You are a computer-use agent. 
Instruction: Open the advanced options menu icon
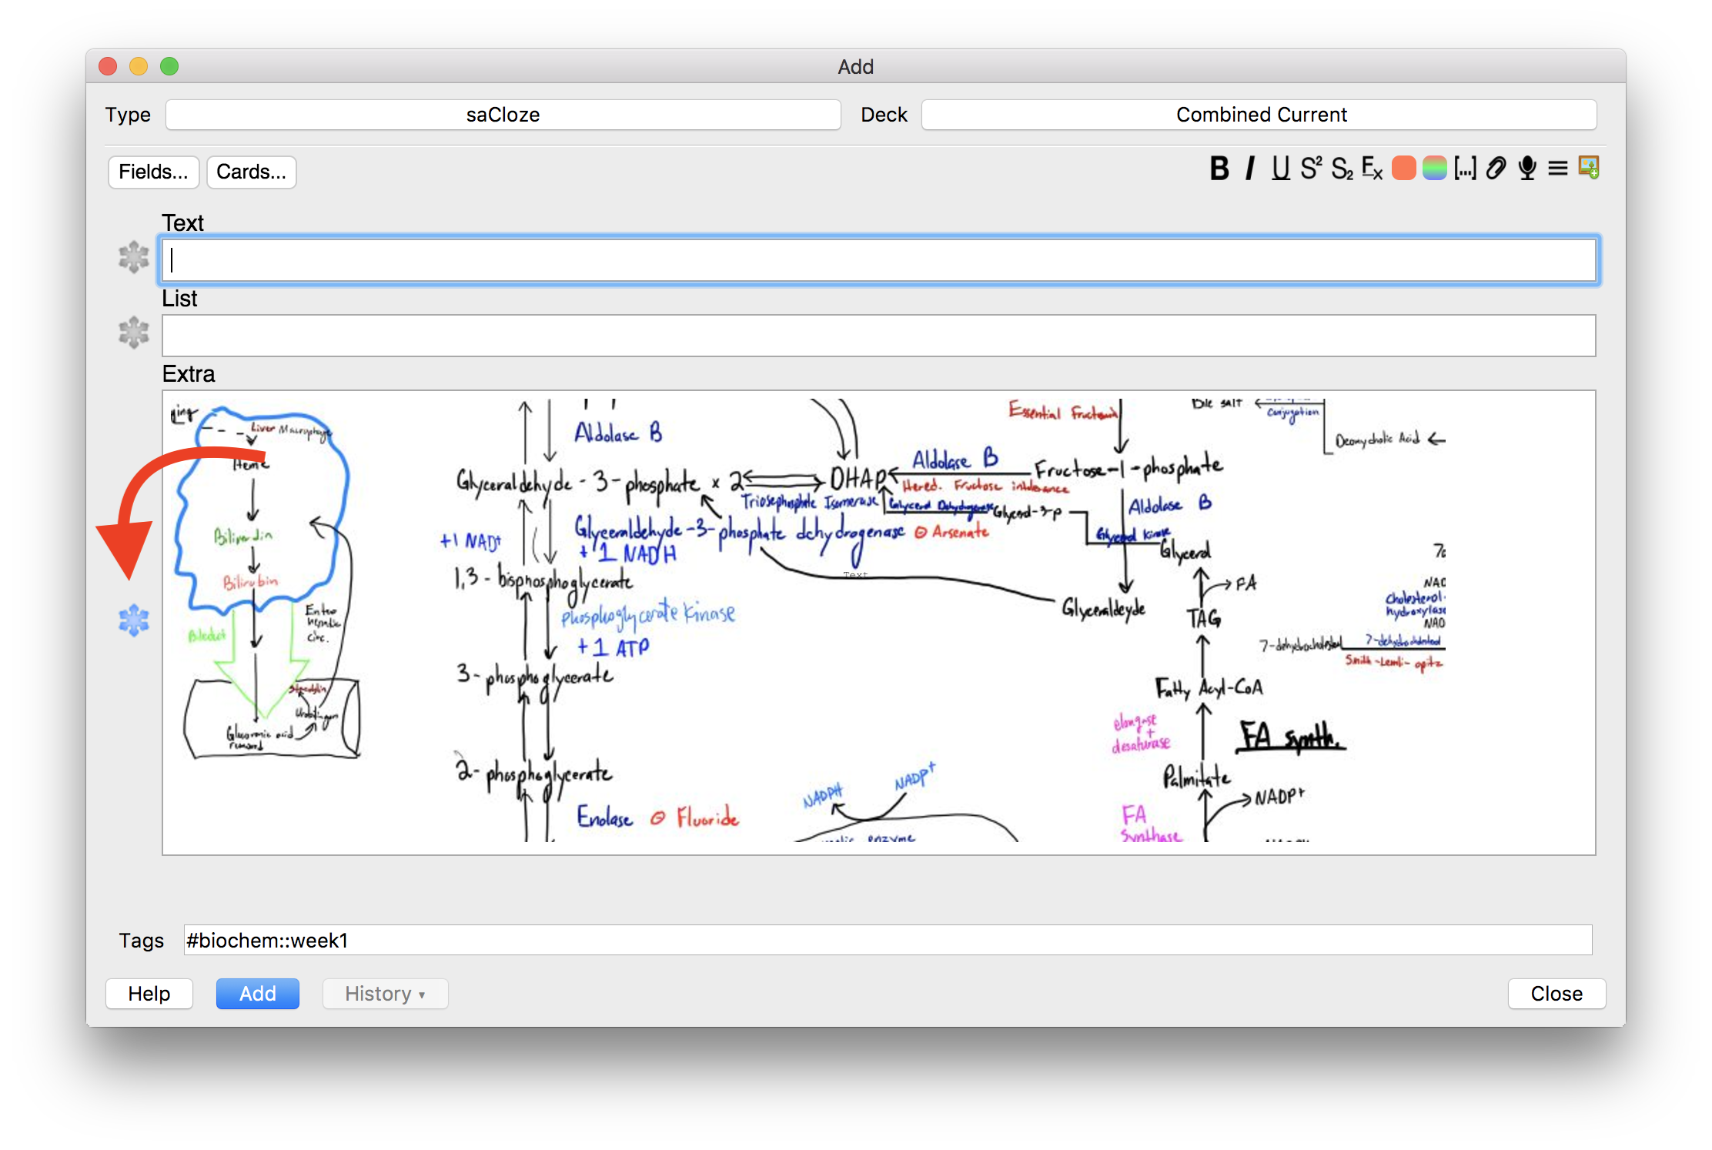pos(1558,168)
